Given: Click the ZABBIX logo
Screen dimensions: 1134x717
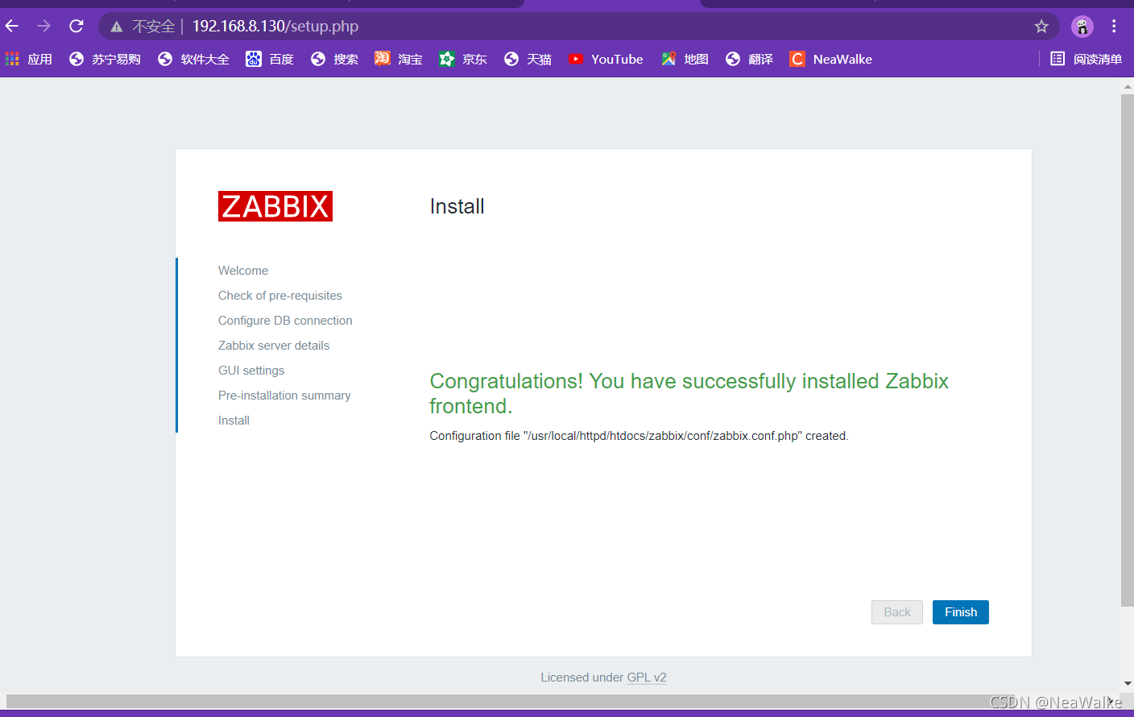Looking at the screenshot, I should tap(275, 206).
